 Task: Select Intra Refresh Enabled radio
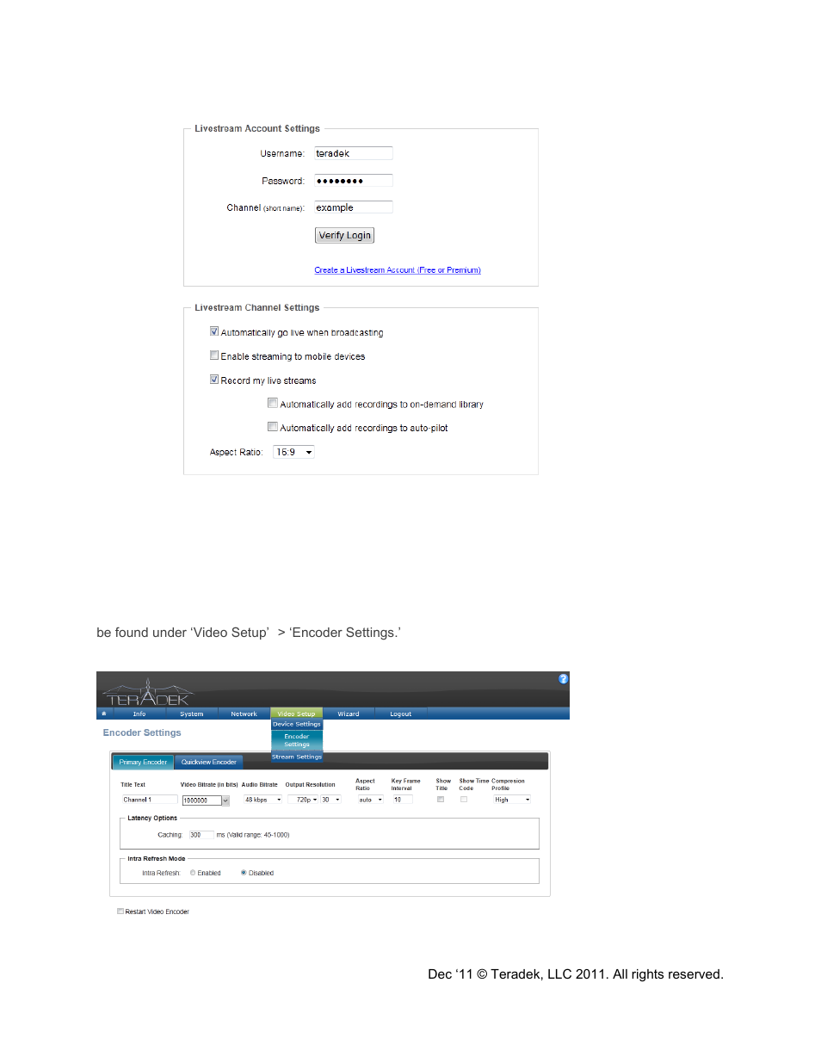click(193, 873)
